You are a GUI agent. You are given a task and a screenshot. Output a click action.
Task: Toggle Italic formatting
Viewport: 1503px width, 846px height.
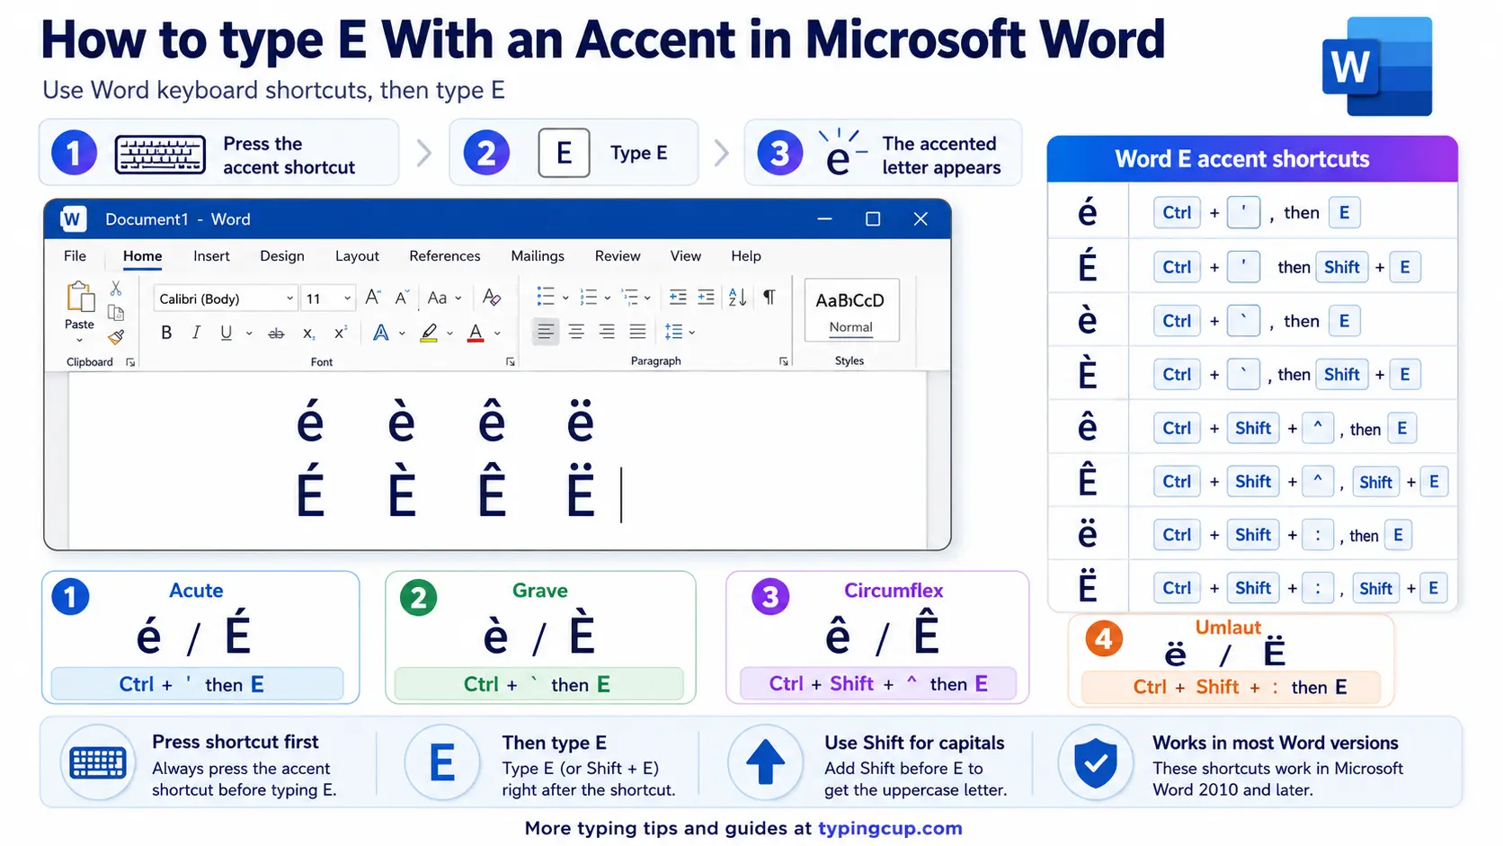tap(196, 333)
